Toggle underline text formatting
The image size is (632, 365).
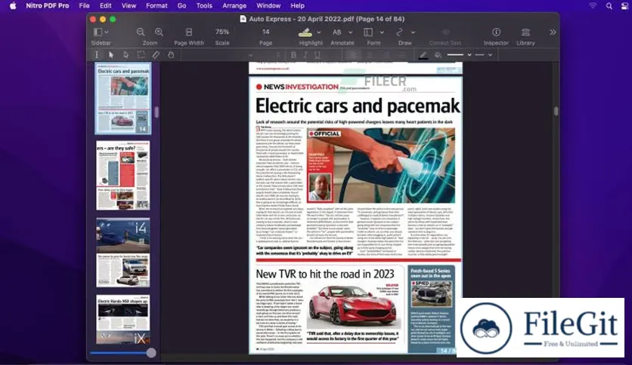coord(318,55)
